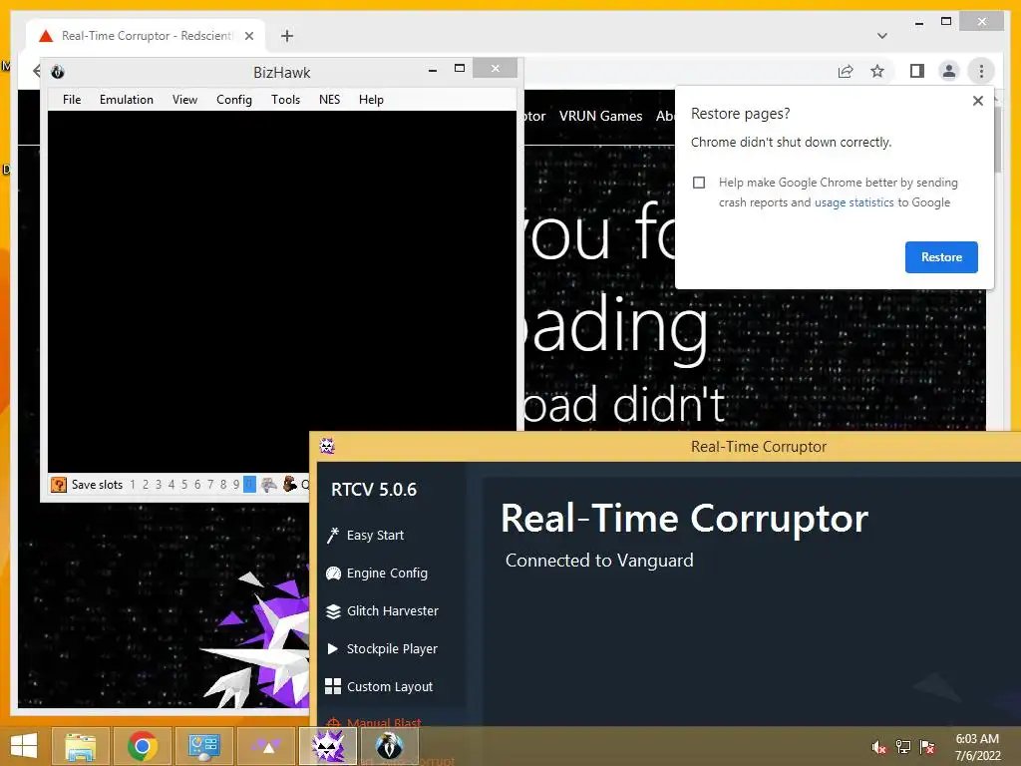1021x766 pixels.
Task: Enable sending crash reports checkbox
Action: (699, 183)
